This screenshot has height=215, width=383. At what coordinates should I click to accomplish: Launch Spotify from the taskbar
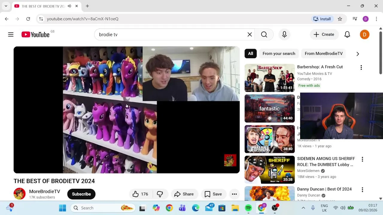pos(248,208)
